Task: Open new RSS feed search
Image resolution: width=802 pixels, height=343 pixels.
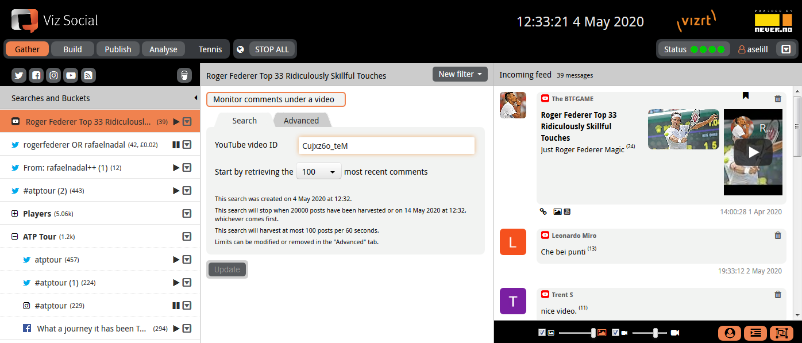Action: point(88,75)
